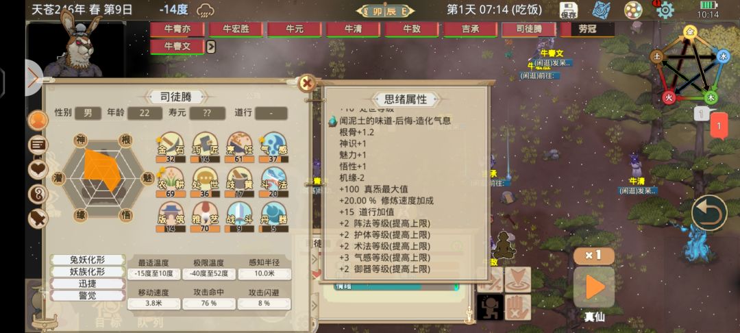Select the 雅艺 skill icon
The height and width of the screenshot is (333, 740).
pos(206,217)
